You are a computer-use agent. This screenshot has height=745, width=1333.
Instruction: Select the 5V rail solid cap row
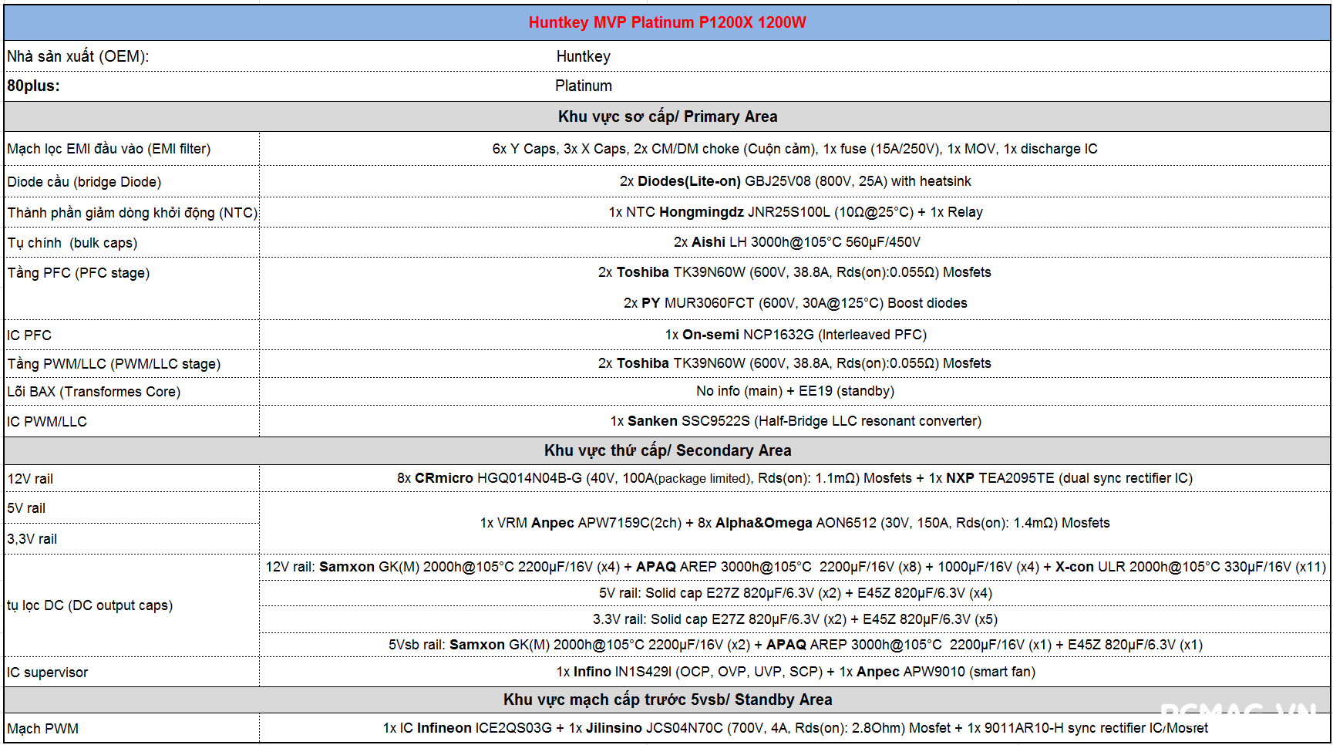[795, 593]
